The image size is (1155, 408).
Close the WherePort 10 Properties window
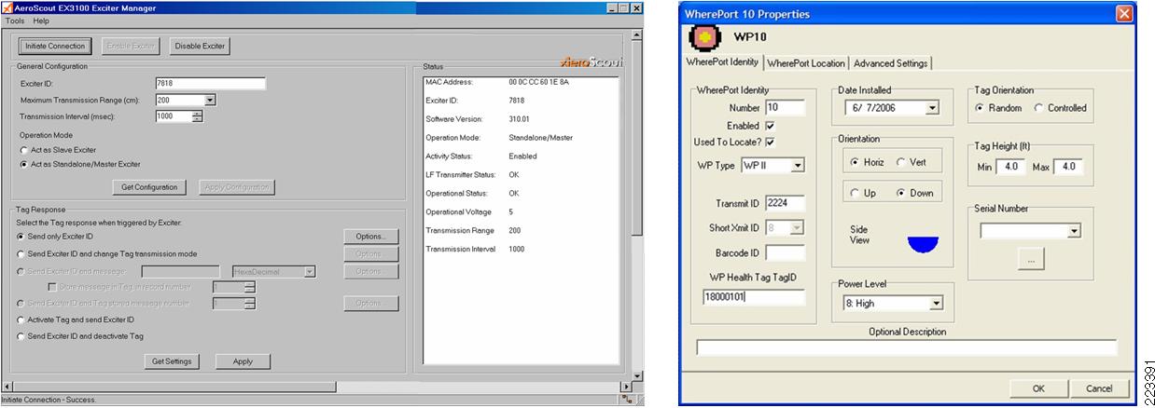[1126, 13]
